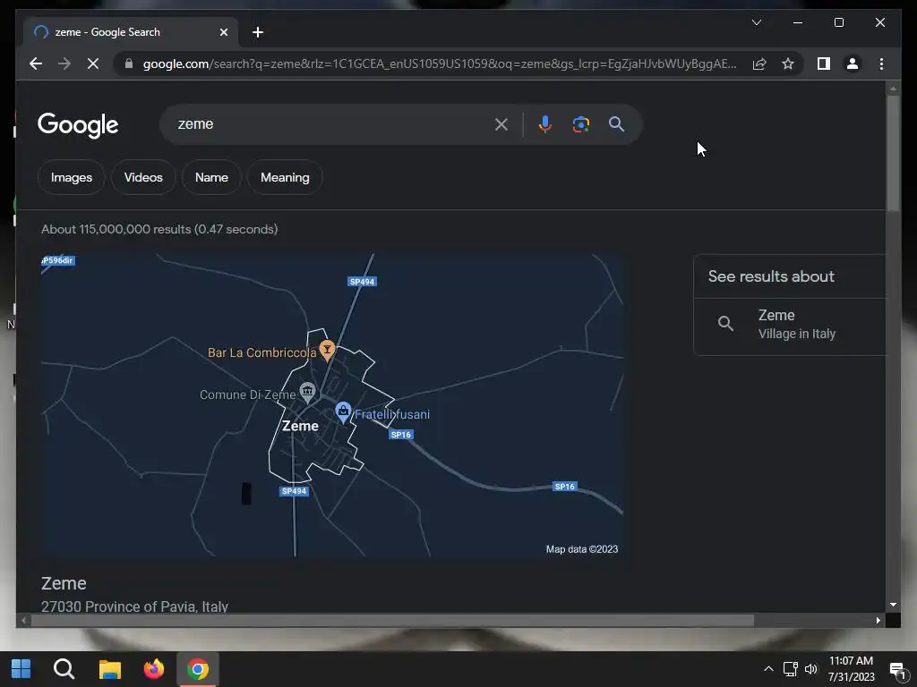Screen dimensions: 917x687
Task: View site security lock info
Action: click(x=129, y=64)
